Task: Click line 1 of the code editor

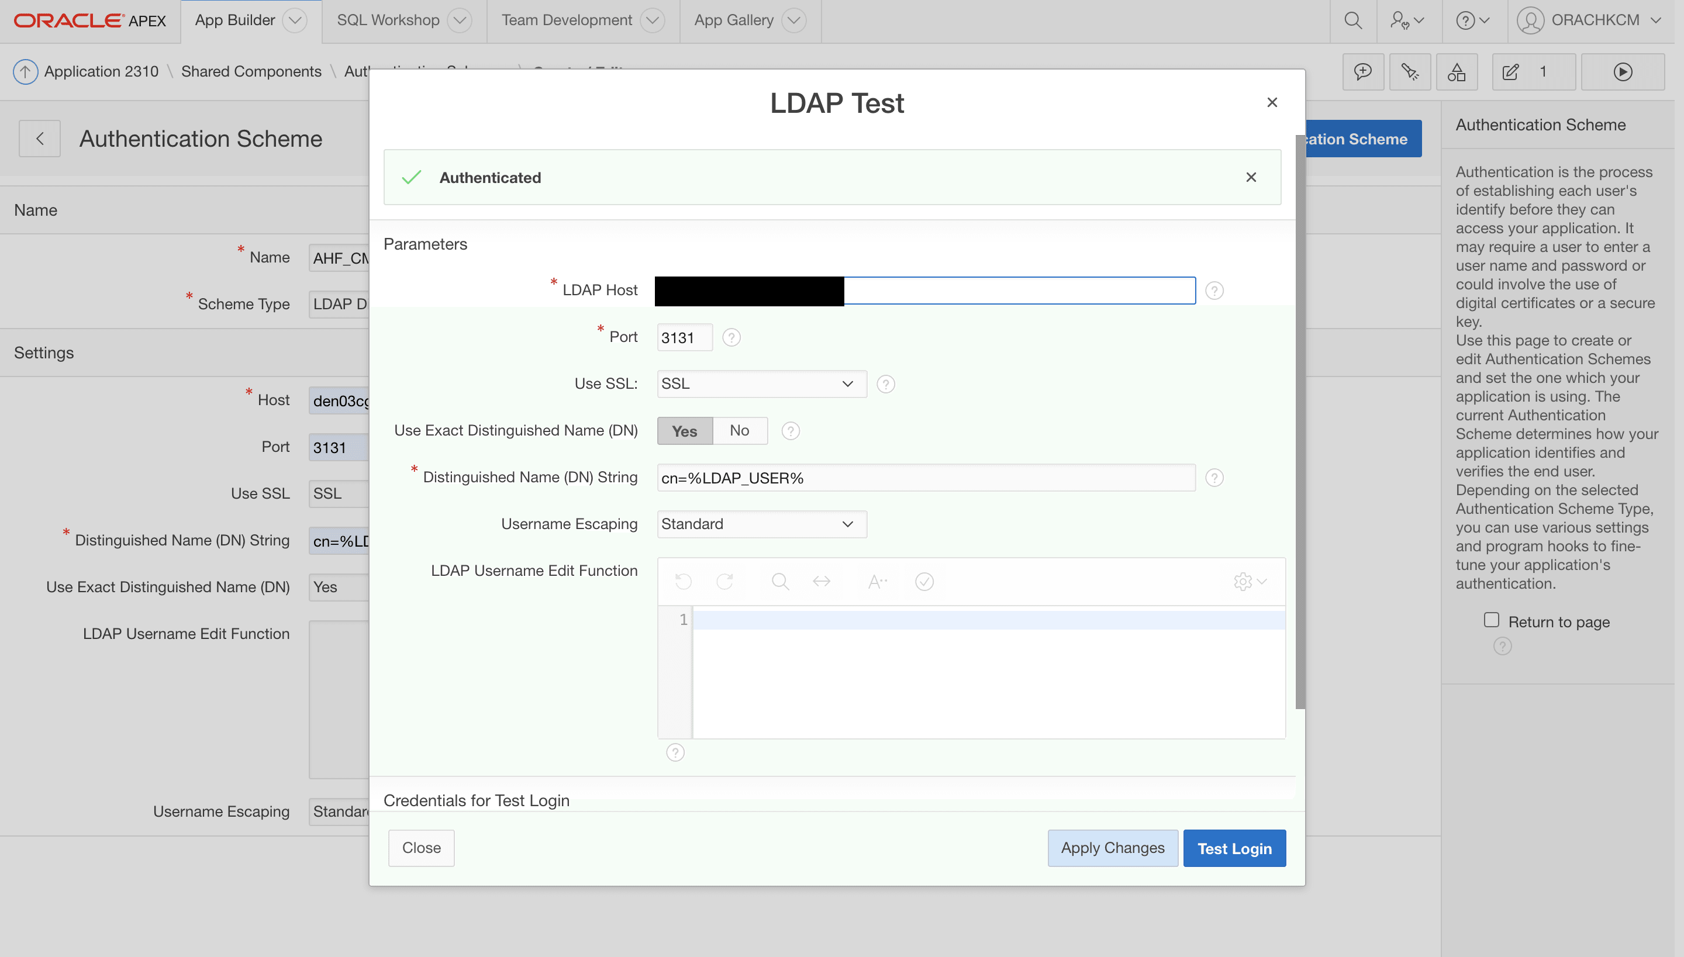Action: tap(989, 620)
